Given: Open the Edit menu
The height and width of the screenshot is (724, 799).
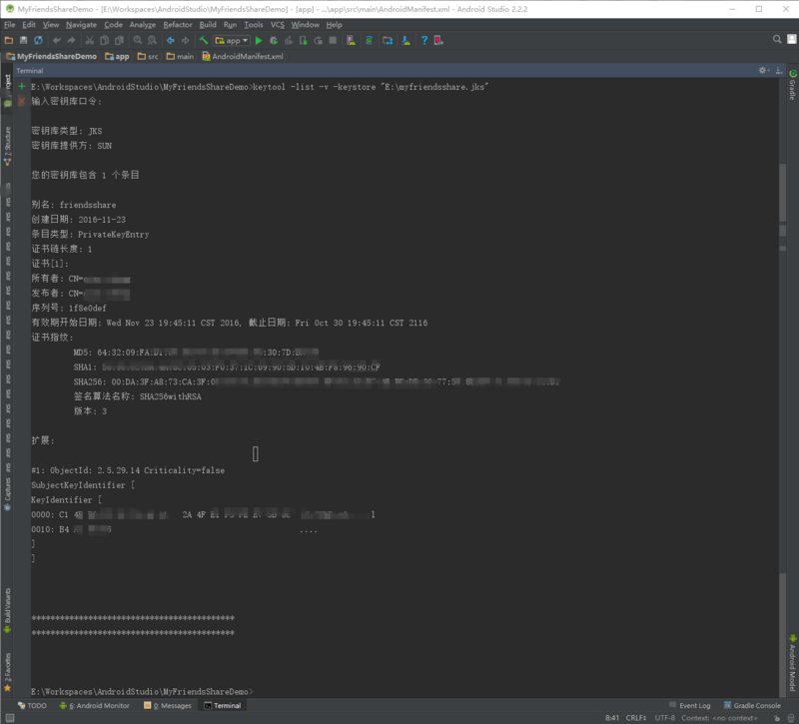Looking at the screenshot, I should 29,24.
